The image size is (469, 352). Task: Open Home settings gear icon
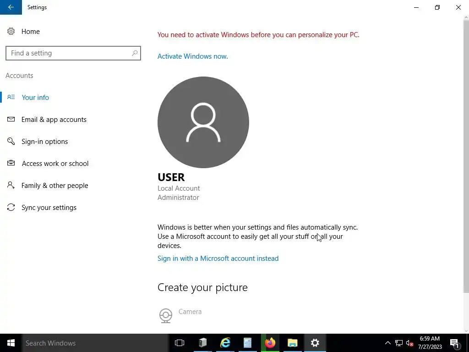(11, 31)
